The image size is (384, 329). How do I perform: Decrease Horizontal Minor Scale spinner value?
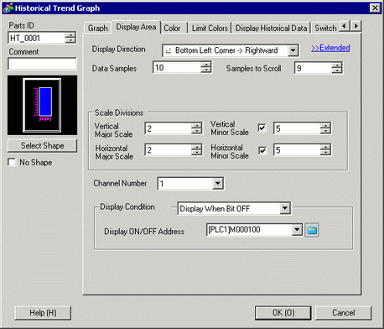click(325, 153)
